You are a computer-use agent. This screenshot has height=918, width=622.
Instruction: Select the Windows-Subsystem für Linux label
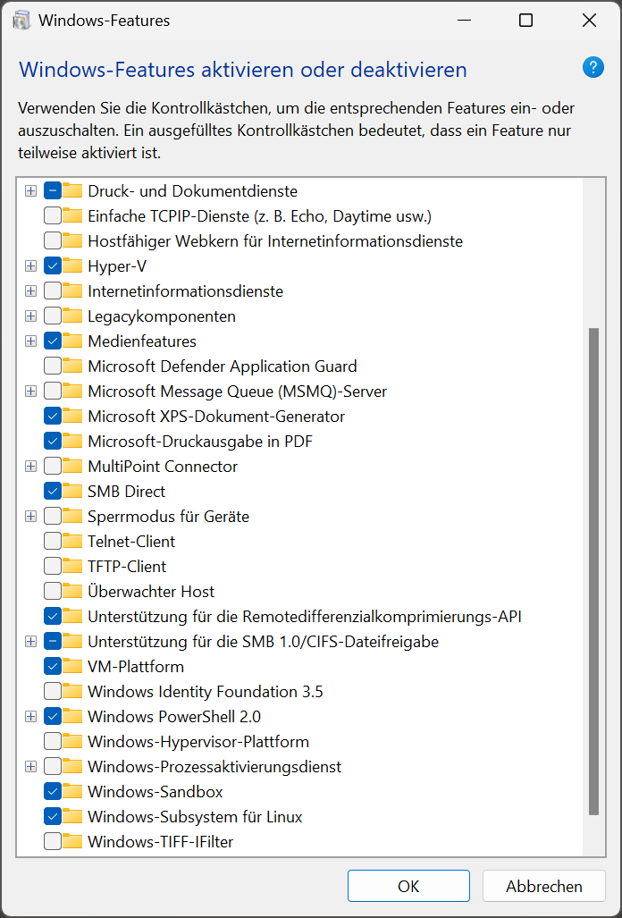(x=195, y=816)
